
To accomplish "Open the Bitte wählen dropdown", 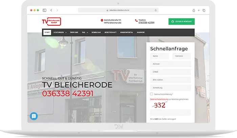I will click(171, 80).
